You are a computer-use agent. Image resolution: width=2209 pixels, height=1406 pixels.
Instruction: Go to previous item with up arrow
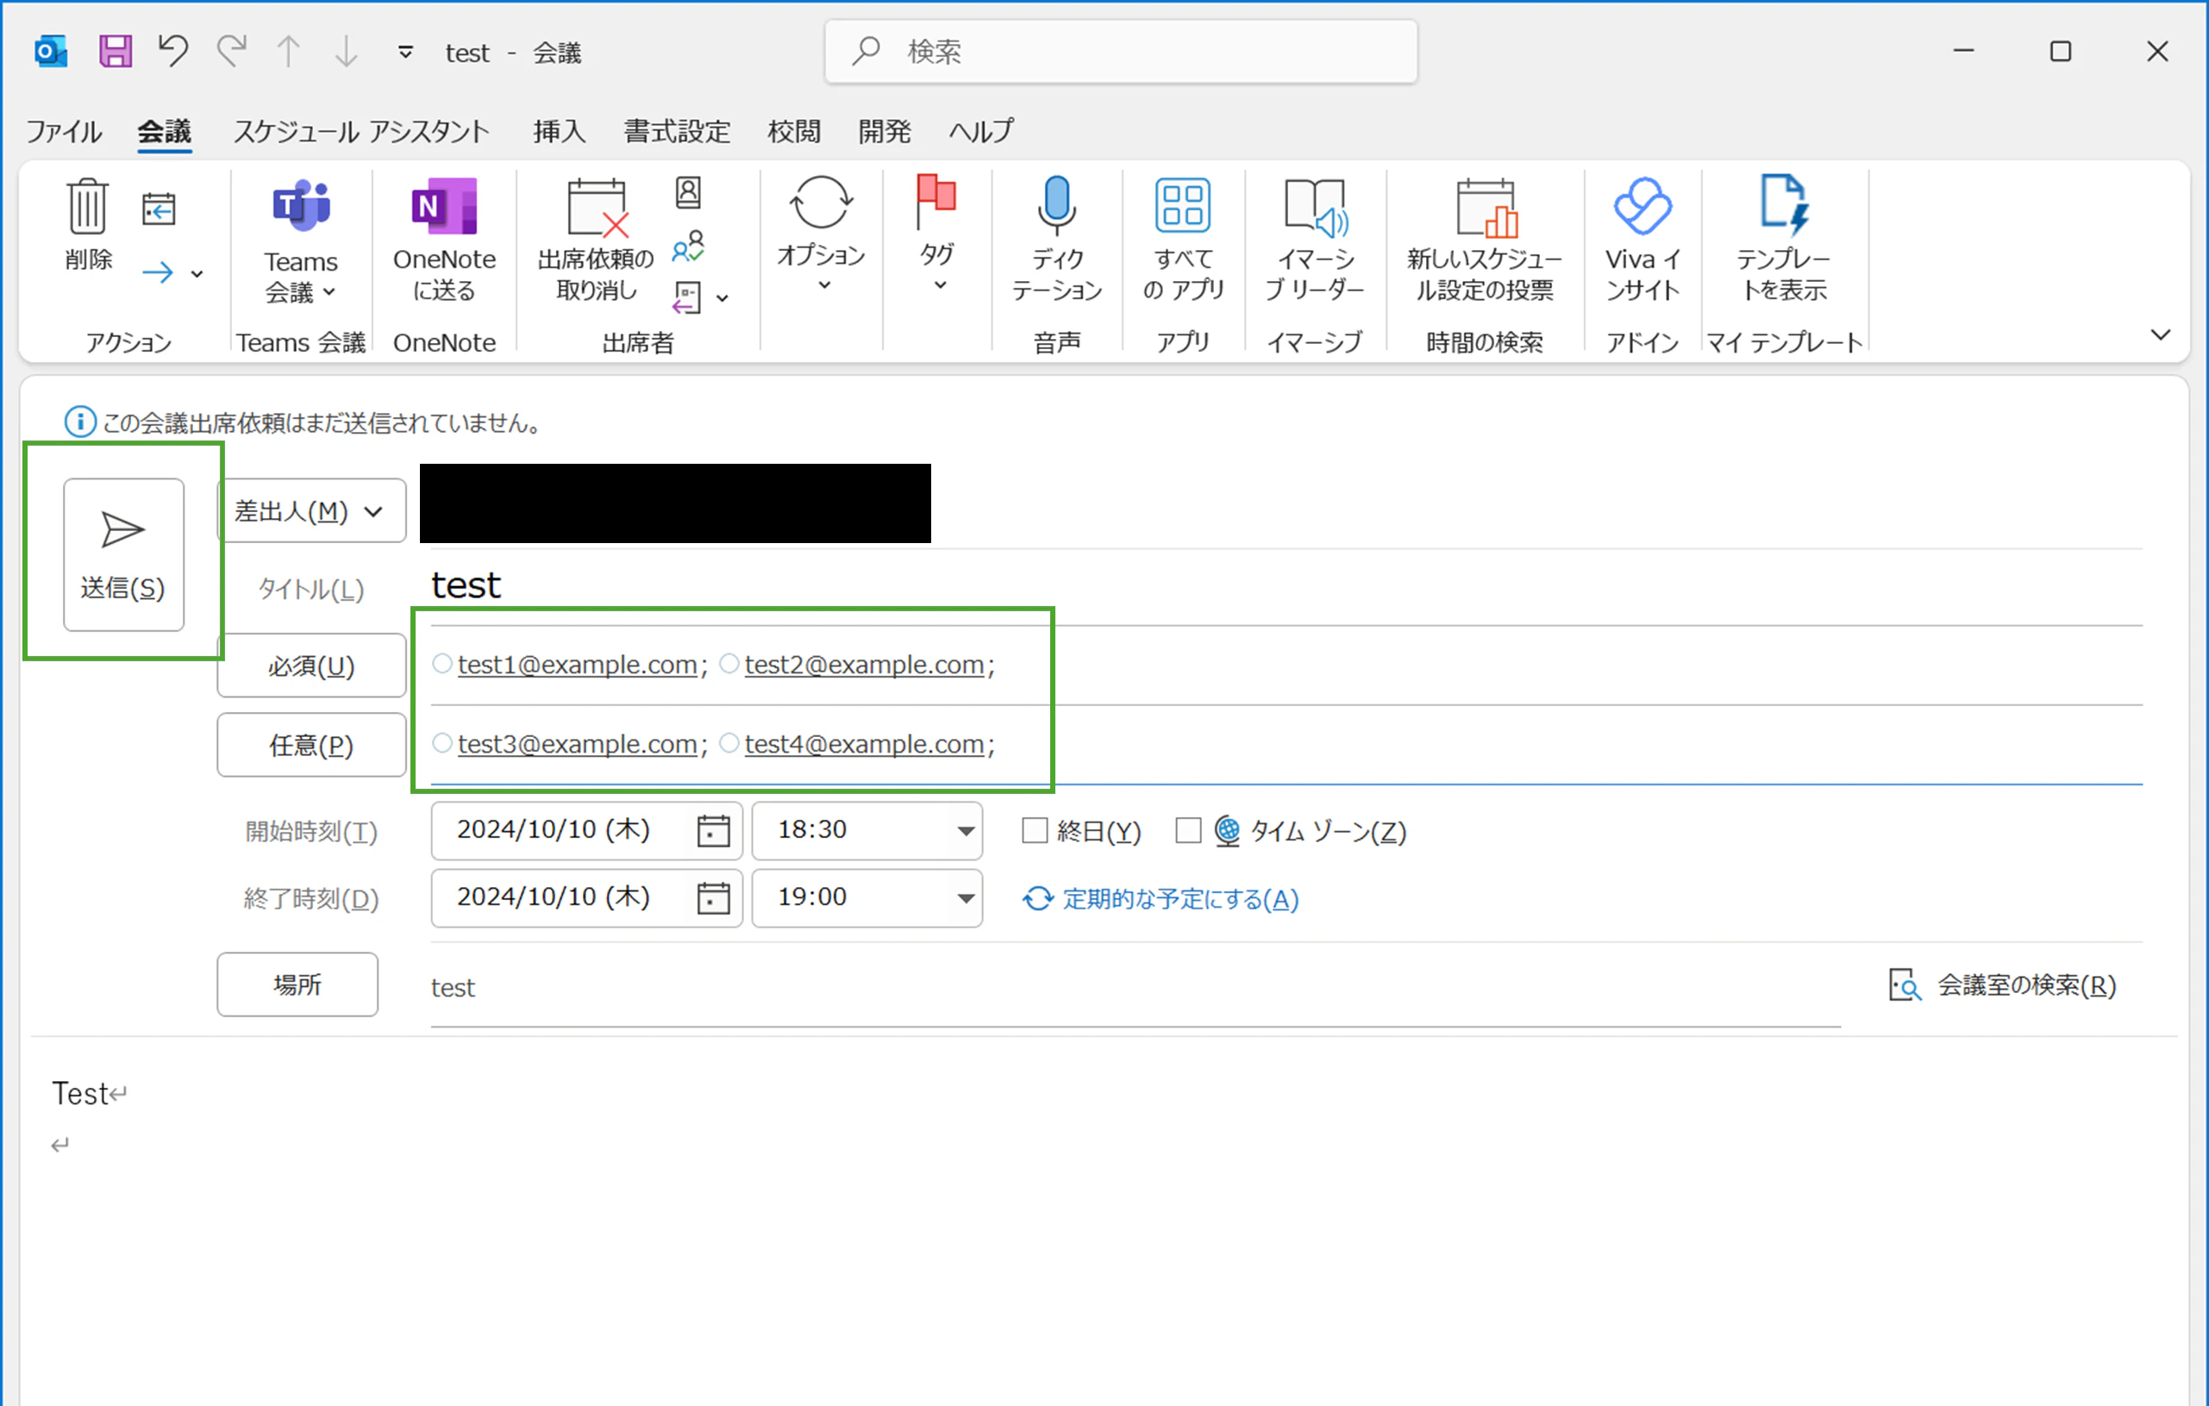(x=289, y=52)
